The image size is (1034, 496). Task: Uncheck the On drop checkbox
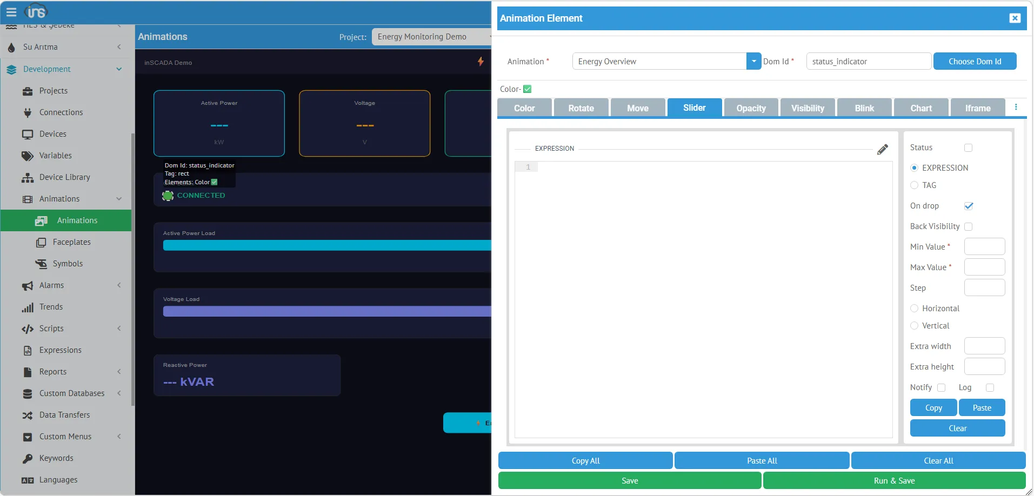coord(969,206)
